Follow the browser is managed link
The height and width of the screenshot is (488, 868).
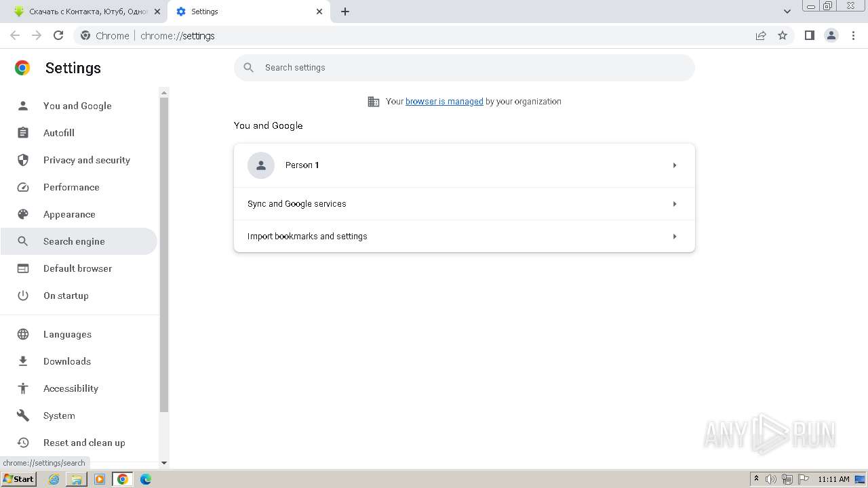[x=444, y=102]
